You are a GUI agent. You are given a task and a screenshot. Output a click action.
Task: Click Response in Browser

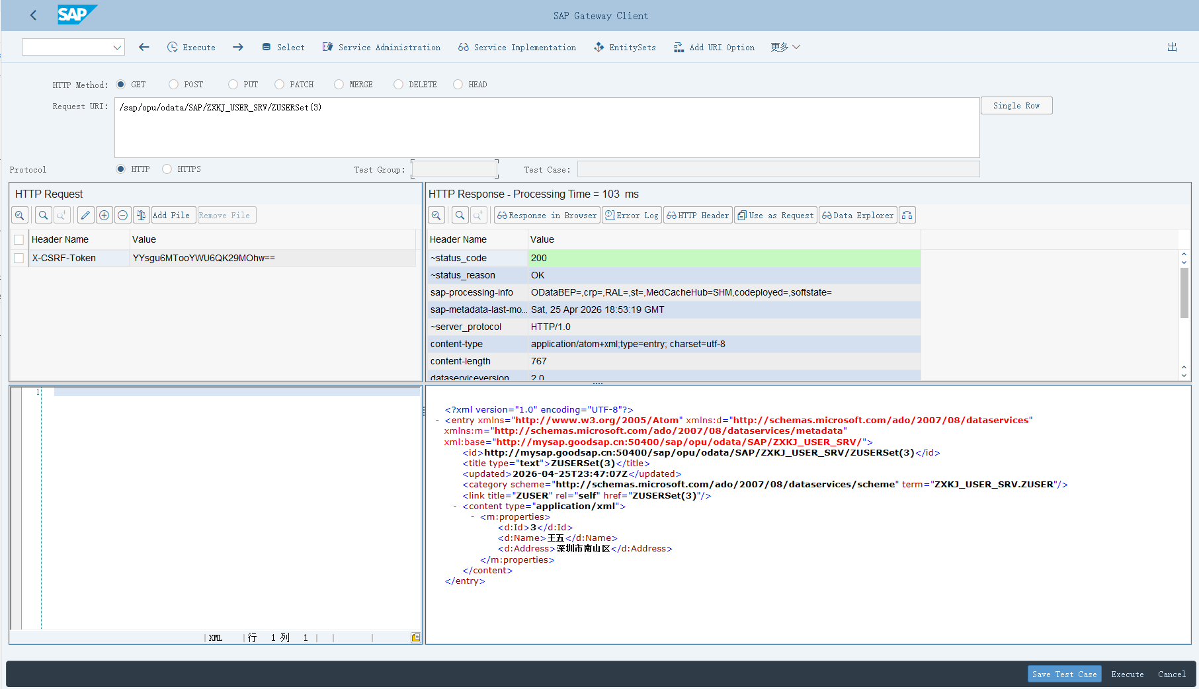coord(547,215)
